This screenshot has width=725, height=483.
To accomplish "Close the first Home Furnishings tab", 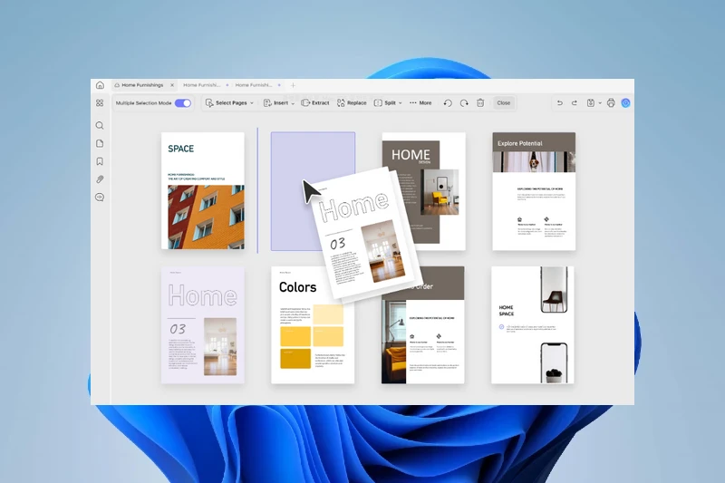I will click(172, 85).
